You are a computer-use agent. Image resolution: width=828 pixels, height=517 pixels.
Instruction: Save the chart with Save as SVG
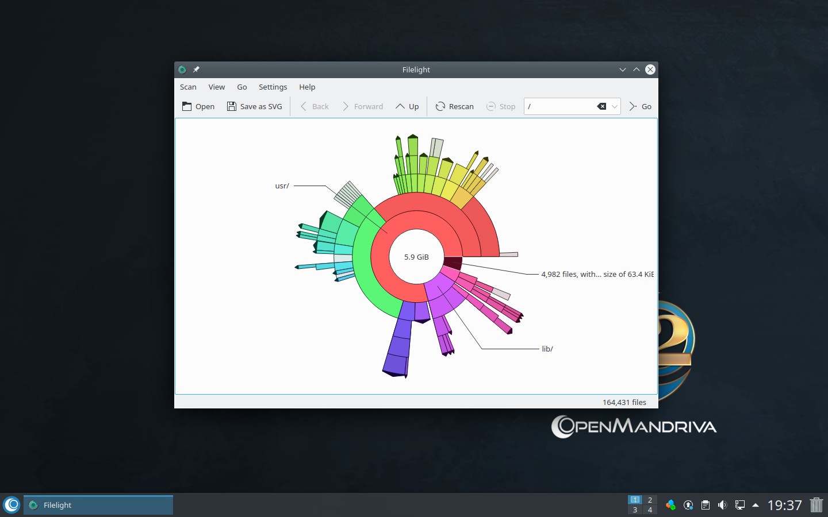pyautogui.click(x=255, y=106)
